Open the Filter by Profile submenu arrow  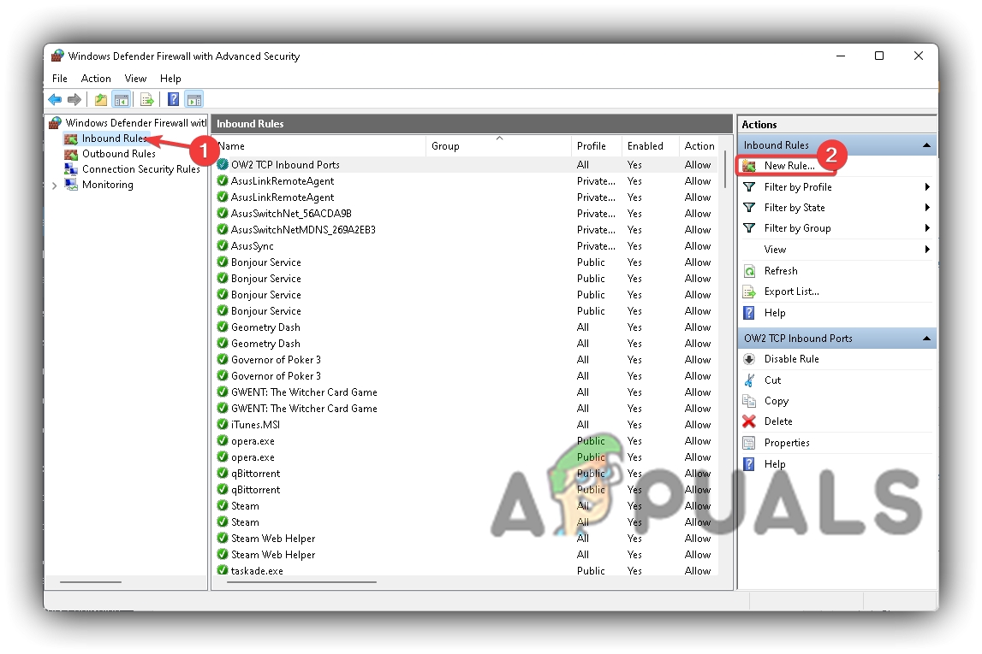point(927,187)
